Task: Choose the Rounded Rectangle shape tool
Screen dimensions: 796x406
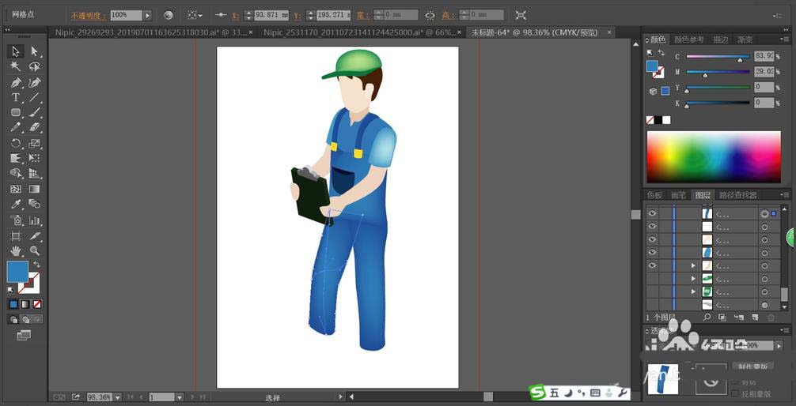Action: point(16,112)
